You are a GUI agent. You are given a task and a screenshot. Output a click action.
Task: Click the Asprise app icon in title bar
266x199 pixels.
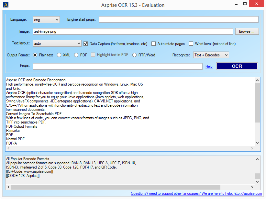click(x=6, y=5)
